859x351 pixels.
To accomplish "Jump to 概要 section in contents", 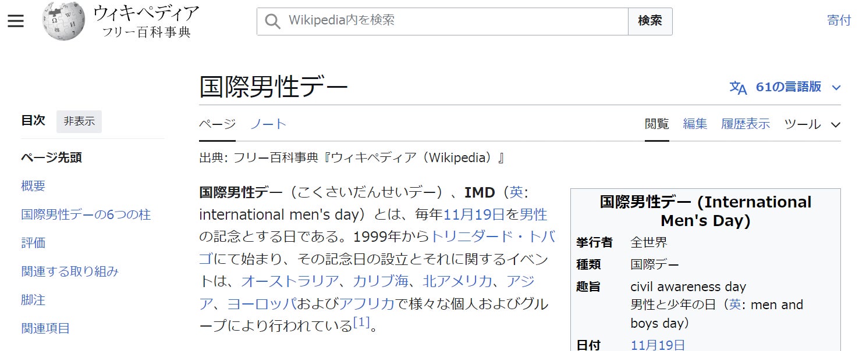I will tap(33, 186).
